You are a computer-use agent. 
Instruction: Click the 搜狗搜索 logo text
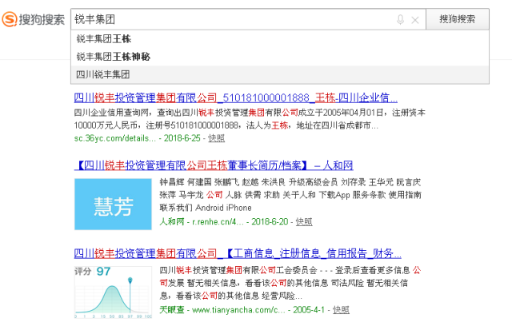[x=45, y=19]
